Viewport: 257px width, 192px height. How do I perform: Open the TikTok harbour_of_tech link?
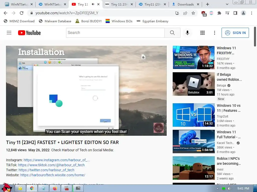click(x=51, y=165)
